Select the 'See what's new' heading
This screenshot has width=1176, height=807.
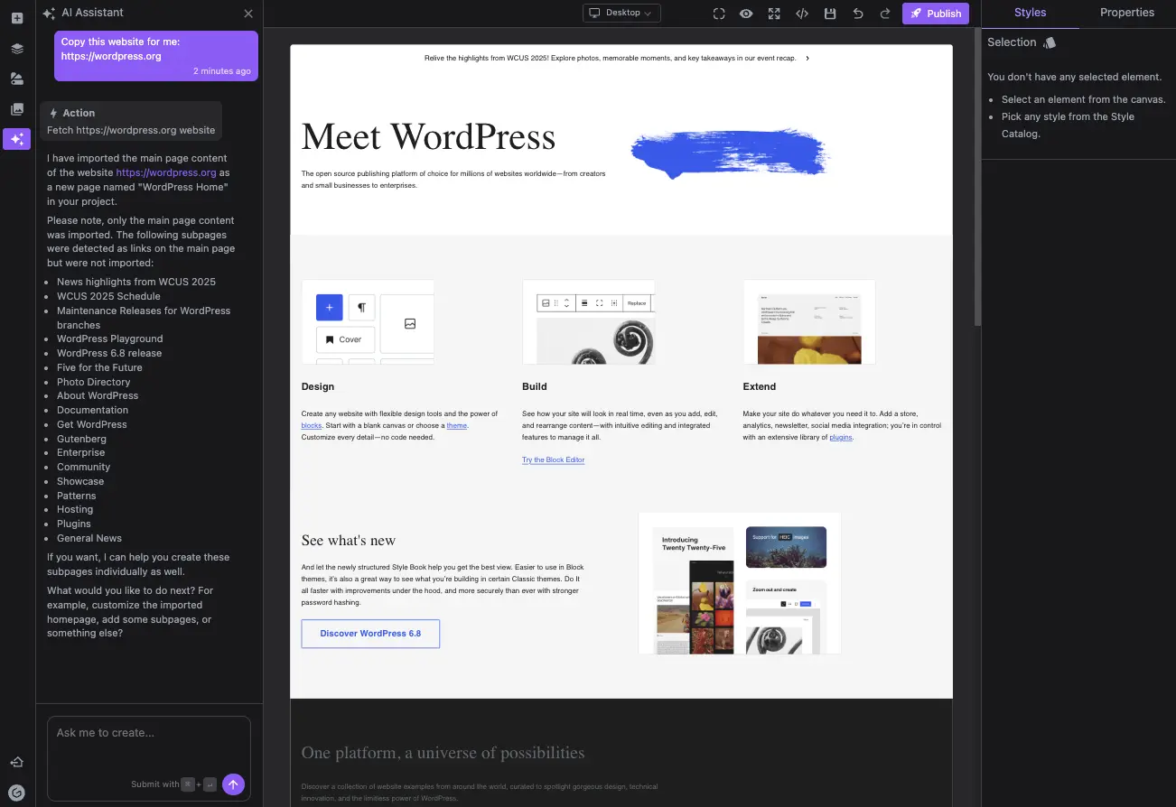click(349, 541)
